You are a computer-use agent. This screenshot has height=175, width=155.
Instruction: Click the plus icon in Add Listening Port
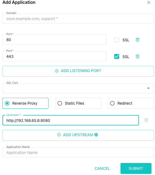point(57,71)
